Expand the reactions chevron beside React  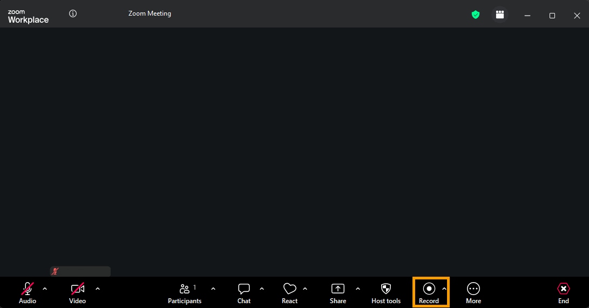(305, 289)
